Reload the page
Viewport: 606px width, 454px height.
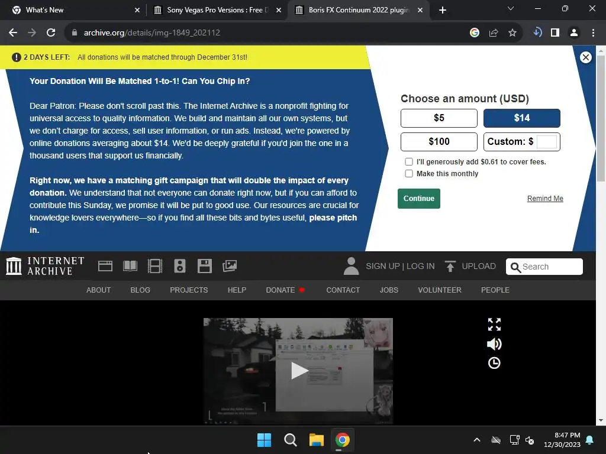click(51, 33)
